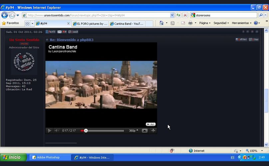The image size is (269, 166).
Task: Open the Favoritos star button
Action: click(10, 23)
